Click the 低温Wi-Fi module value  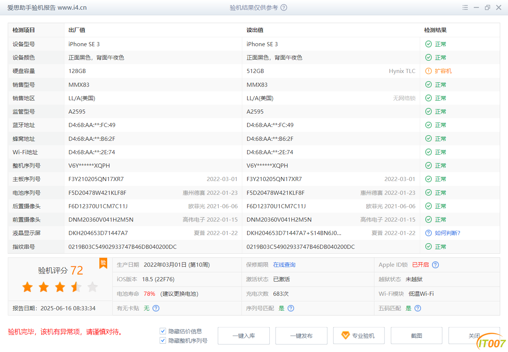coord(421,294)
